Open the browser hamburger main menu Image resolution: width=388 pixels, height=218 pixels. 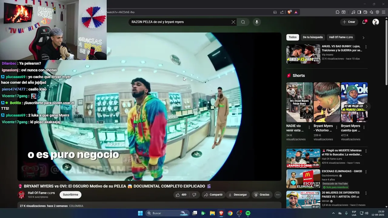384,12
